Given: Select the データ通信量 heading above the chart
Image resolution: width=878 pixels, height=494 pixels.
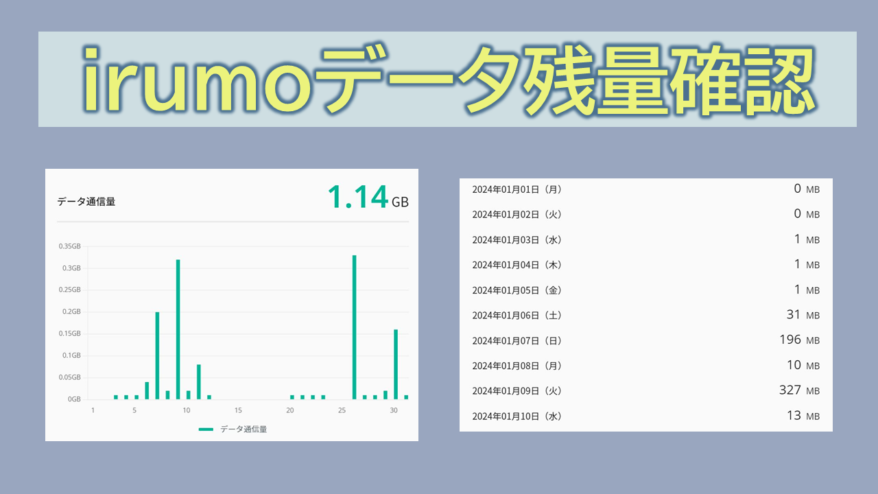Looking at the screenshot, I should point(86,202).
